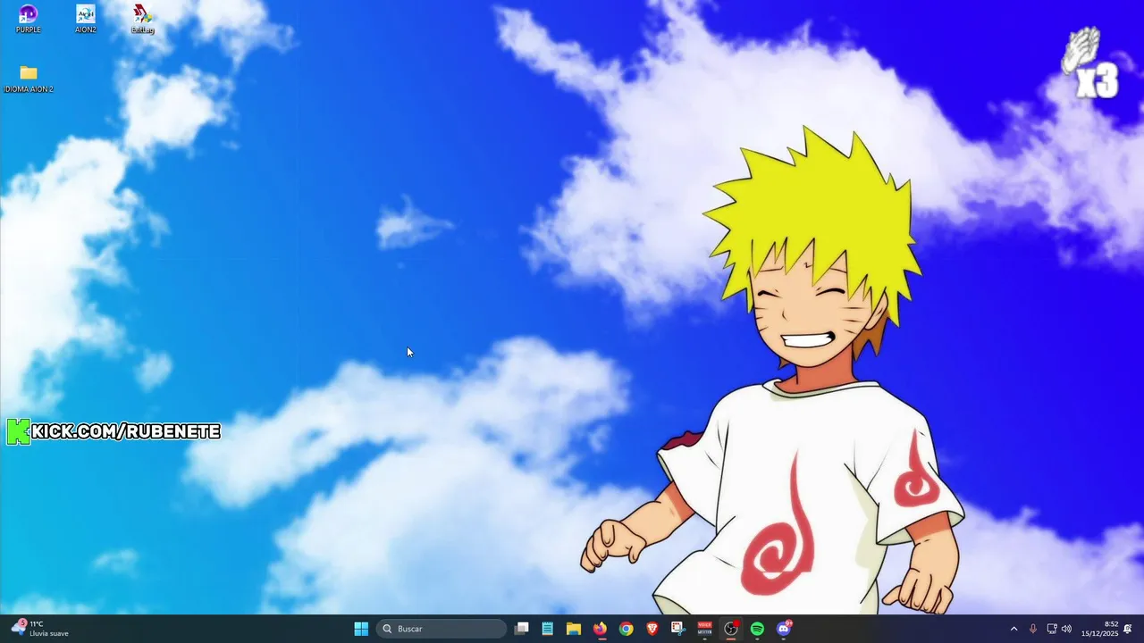Open the weather widget showing 11°C
This screenshot has height=643, width=1144.
pos(40,629)
